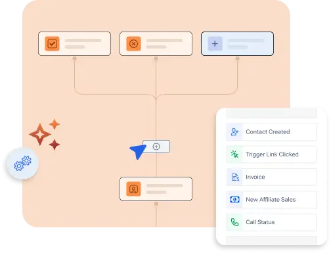Select the Contact Created trigger

271,132
